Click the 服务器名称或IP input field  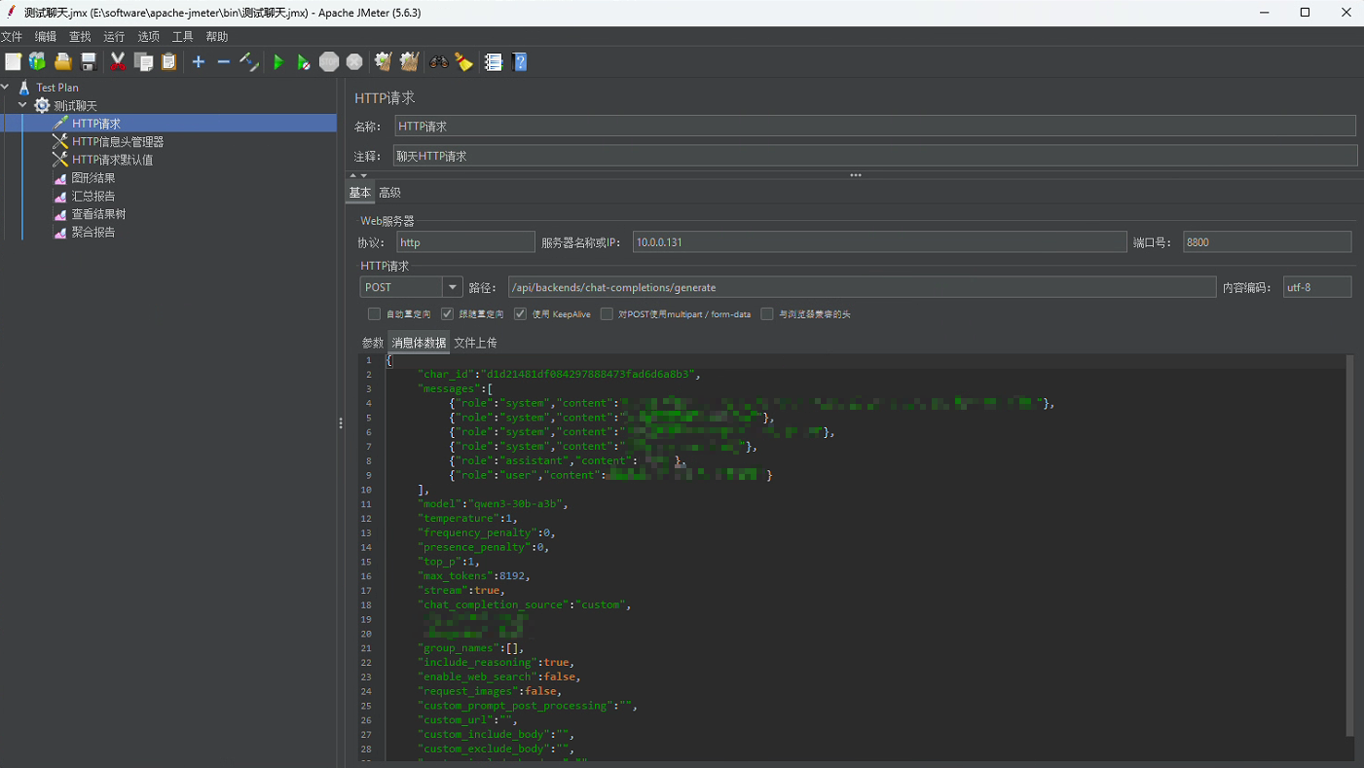coord(878,242)
